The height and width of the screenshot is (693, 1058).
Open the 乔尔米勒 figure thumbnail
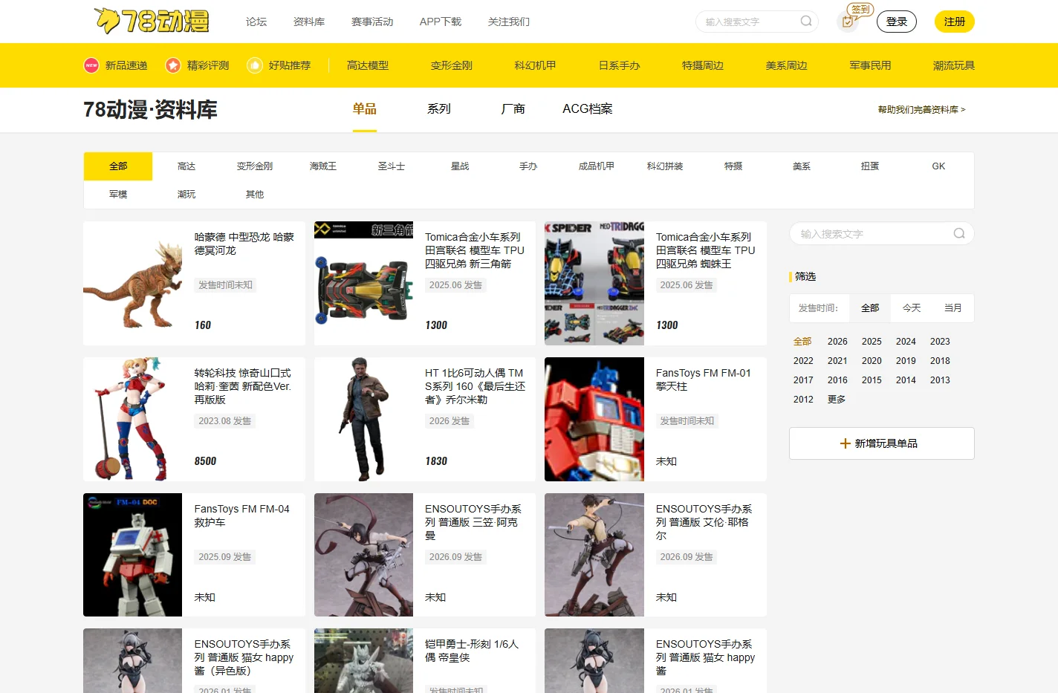point(363,419)
